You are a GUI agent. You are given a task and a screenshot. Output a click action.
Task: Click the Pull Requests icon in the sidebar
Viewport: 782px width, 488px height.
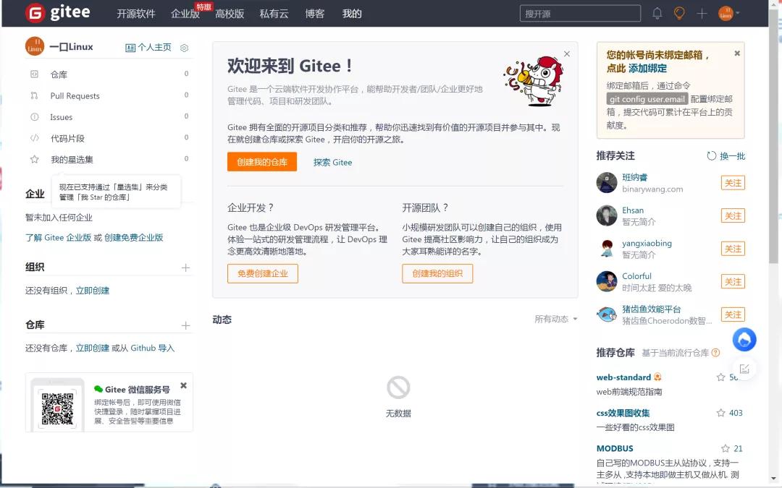click(x=35, y=95)
